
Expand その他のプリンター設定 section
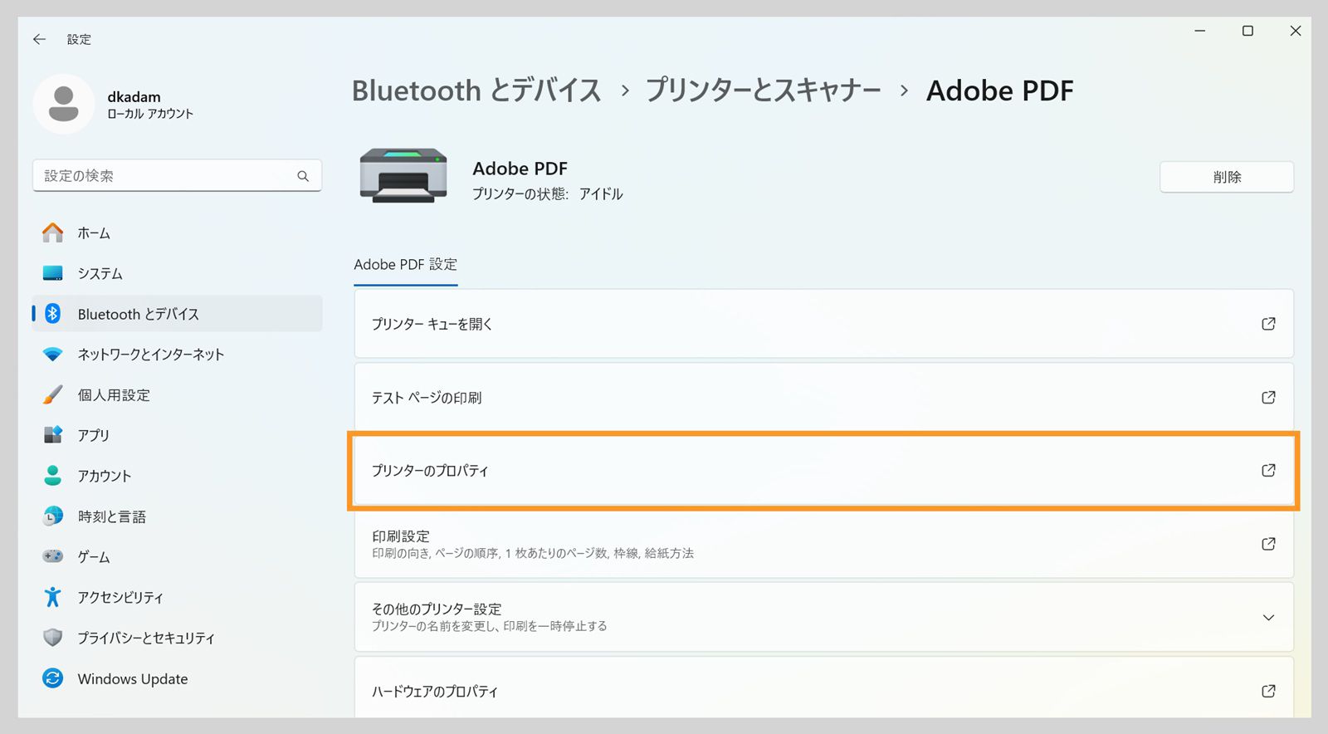823,616
